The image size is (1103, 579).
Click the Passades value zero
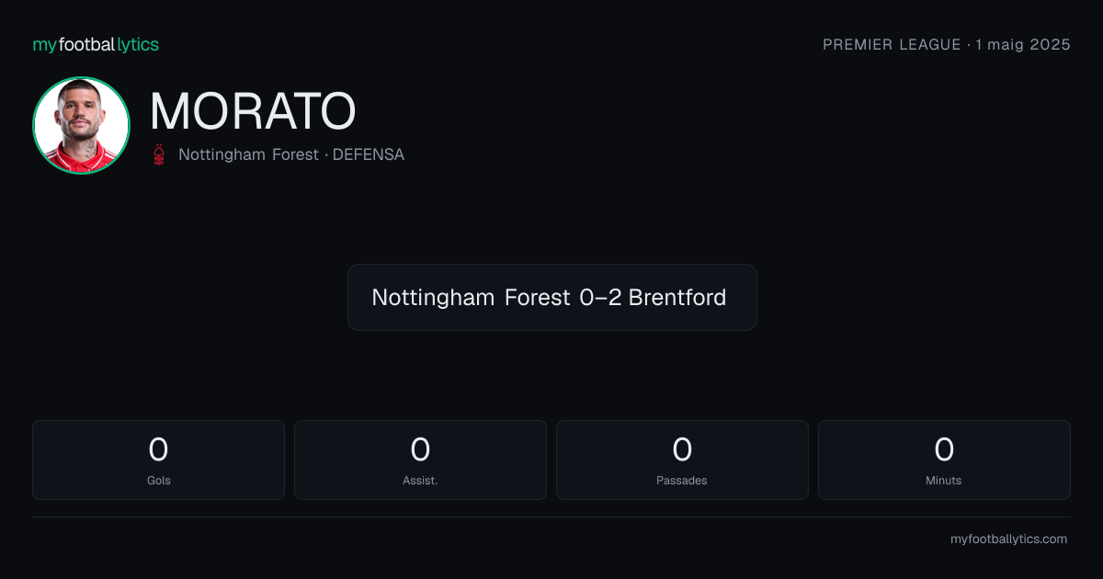tap(682, 449)
